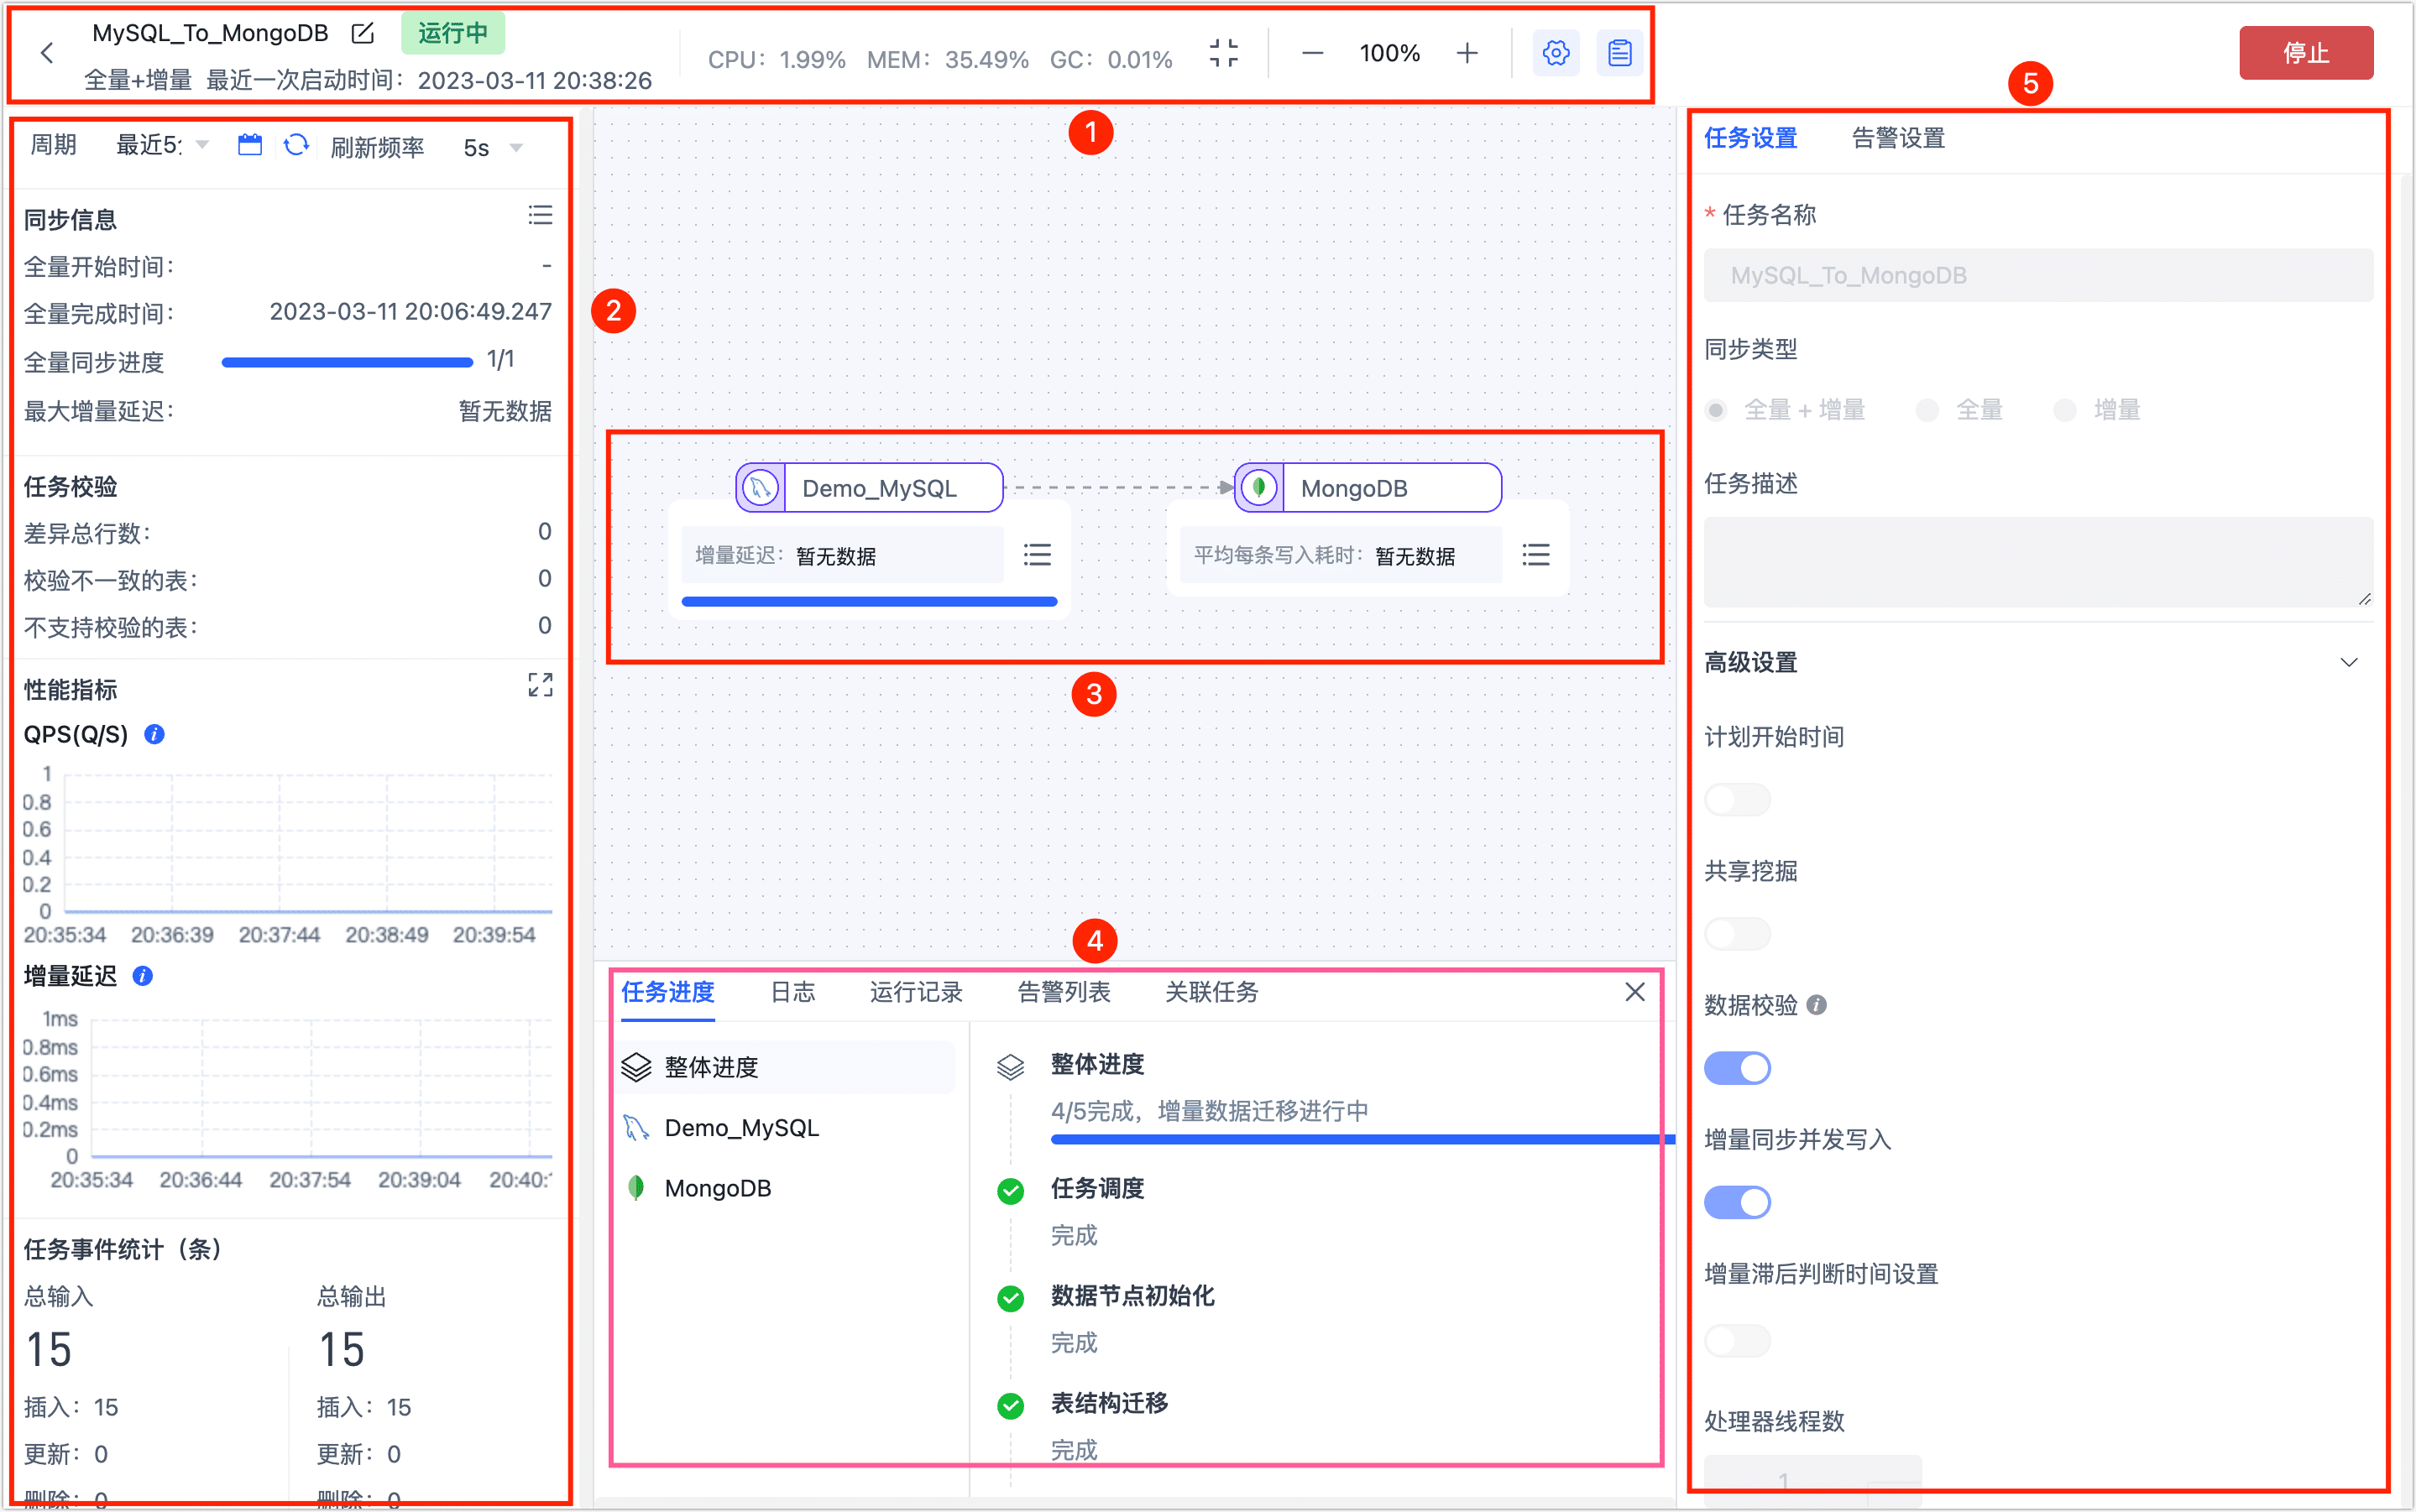Click the fit-to-screen canvas icon
This screenshot has width=2416, height=1512.
click(1222, 53)
